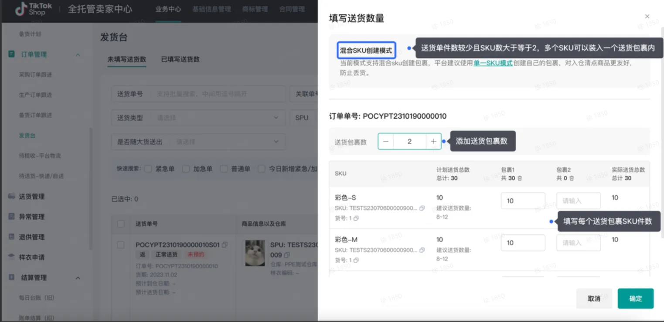Open the 合同管理 top menu
Screen dimensions: 664x322
point(292,9)
